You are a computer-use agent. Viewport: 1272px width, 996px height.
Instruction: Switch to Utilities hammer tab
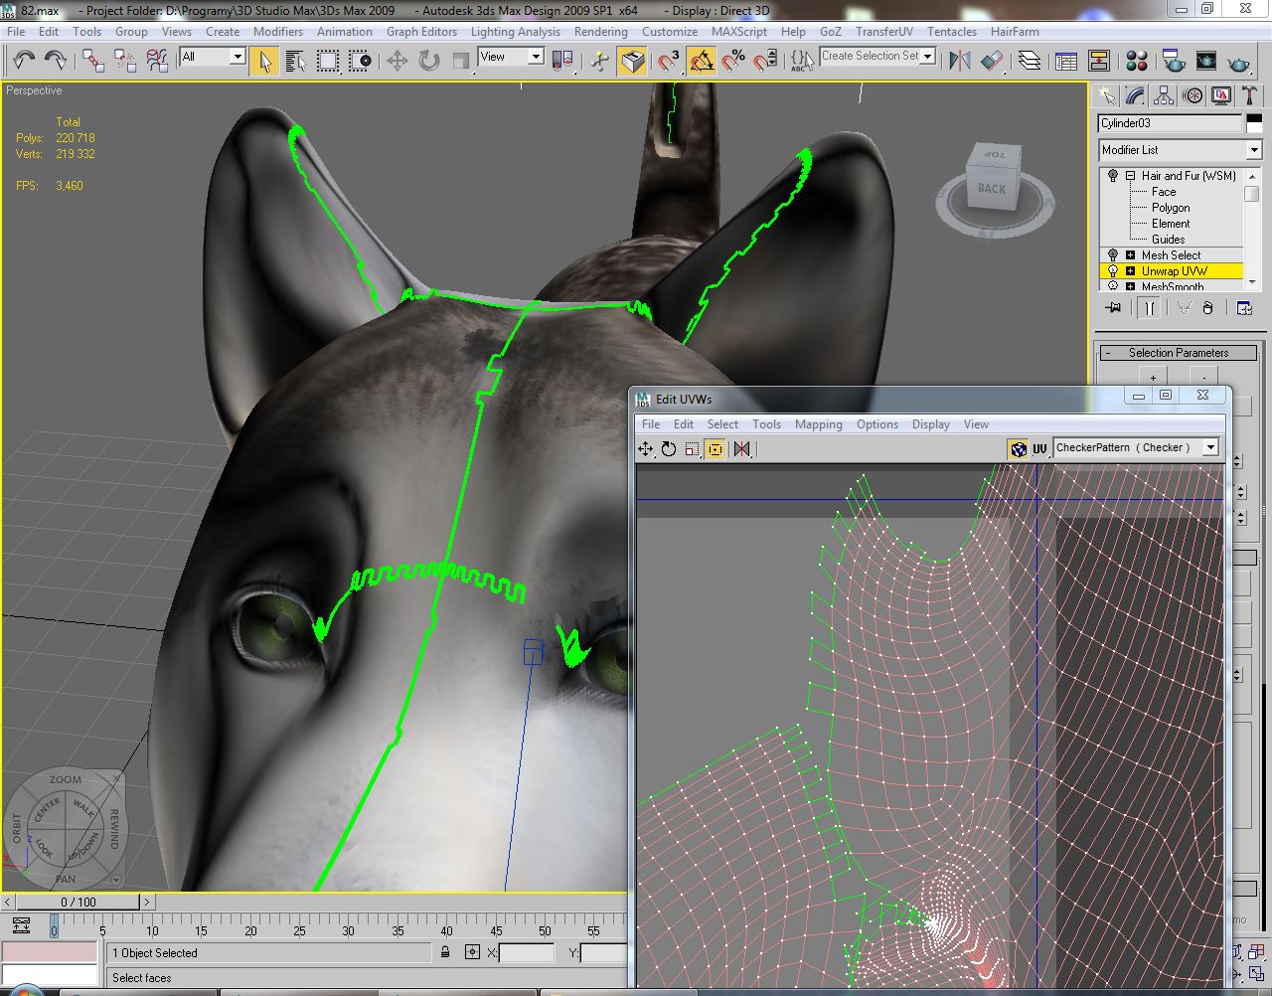pyautogui.click(x=1250, y=95)
